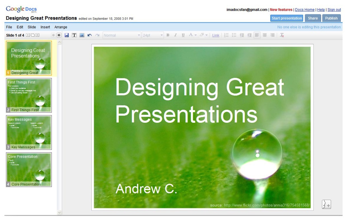The width and height of the screenshot is (347, 221).
Task: Open the Arrange menu
Action: coord(61,27)
